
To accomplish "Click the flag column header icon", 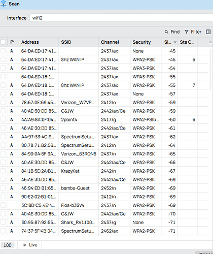I will 12,42.
